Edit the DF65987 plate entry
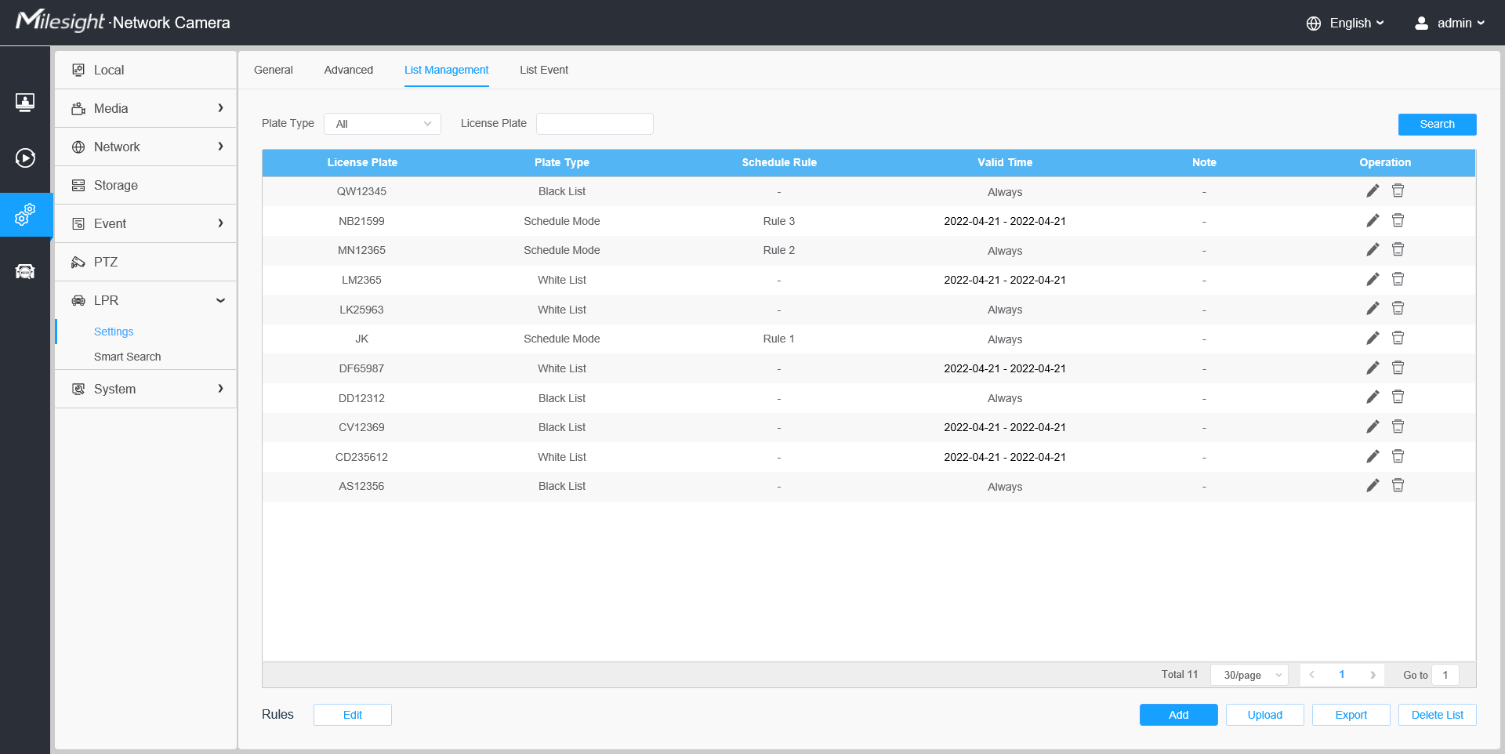1505x754 pixels. 1373,368
